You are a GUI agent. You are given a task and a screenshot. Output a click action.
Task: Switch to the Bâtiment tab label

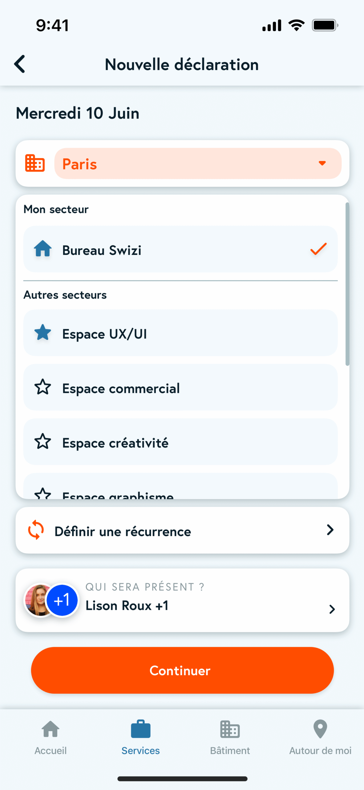[230, 750]
